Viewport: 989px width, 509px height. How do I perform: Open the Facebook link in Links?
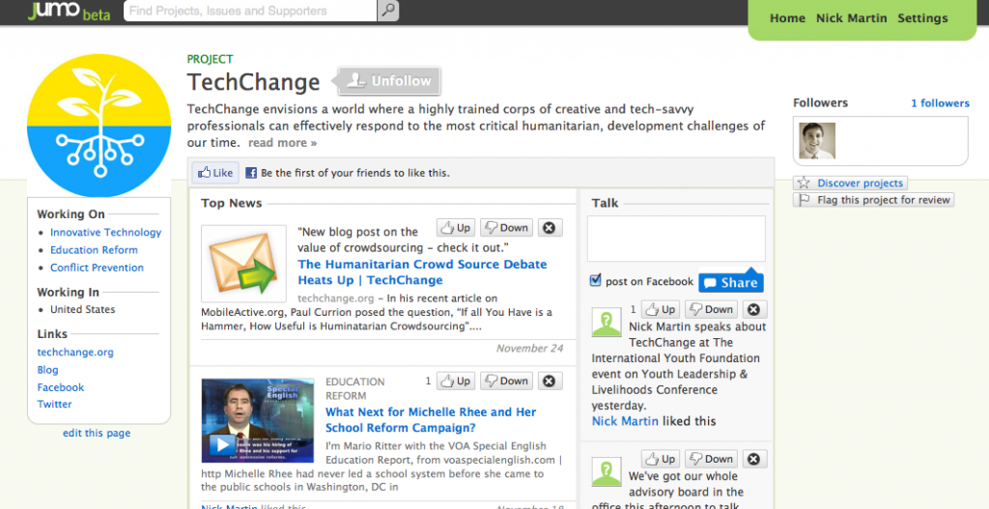point(61,387)
